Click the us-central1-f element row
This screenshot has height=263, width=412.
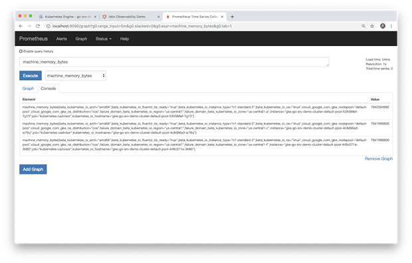coord(206,144)
